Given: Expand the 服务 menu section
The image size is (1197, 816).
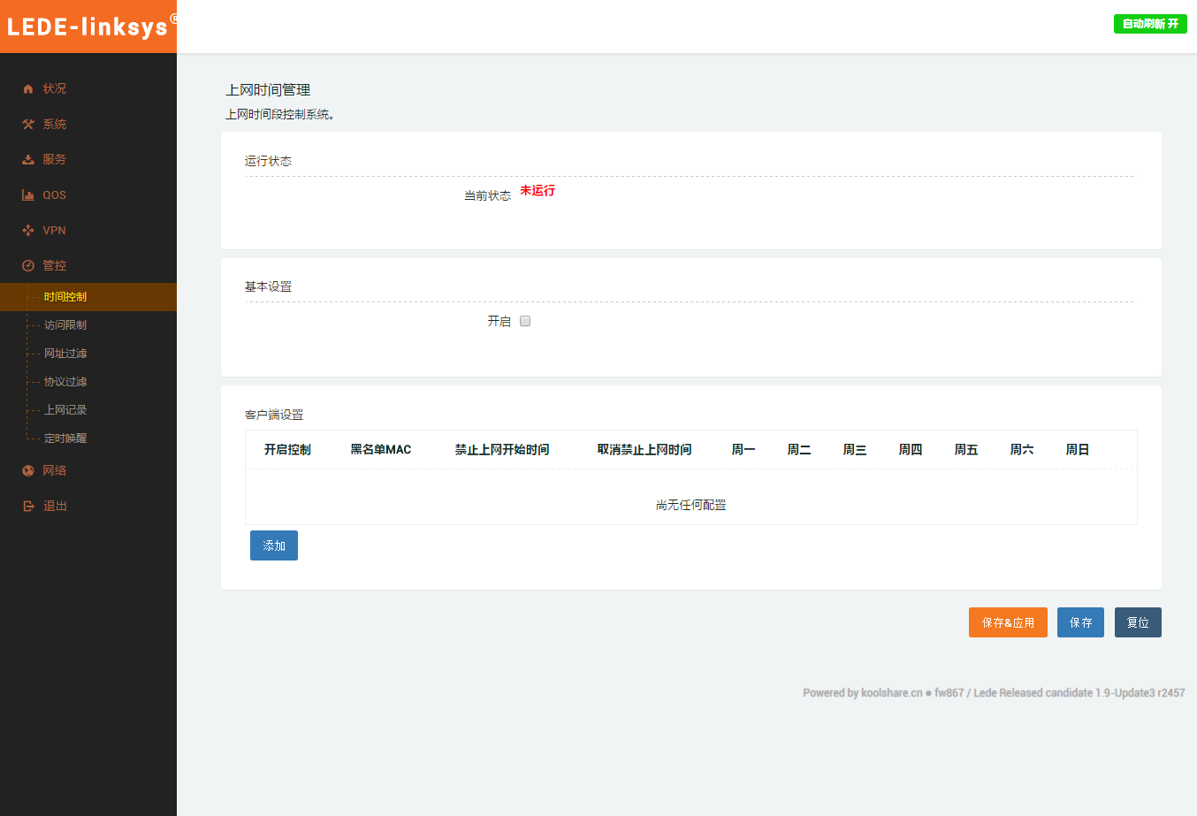Looking at the screenshot, I should pyautogui.click(x=55, y=160).
